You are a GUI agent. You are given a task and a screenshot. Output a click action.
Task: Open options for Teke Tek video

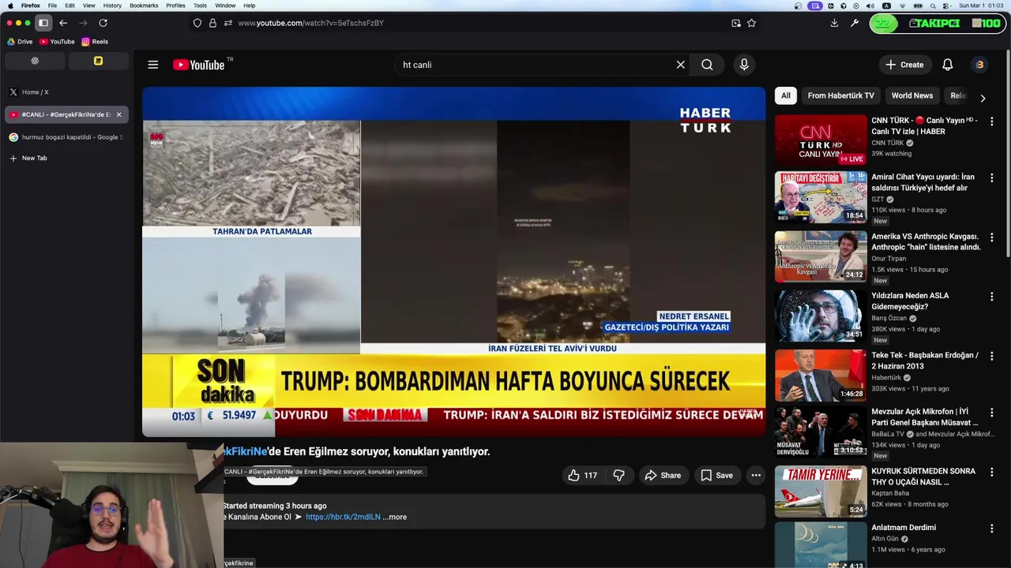tap(992, 357)
